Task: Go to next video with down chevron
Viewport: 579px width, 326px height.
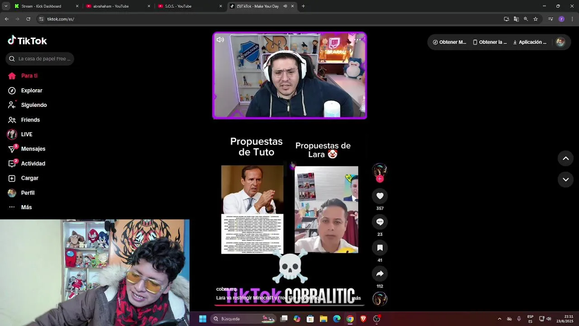Action: tap(565, 180)
